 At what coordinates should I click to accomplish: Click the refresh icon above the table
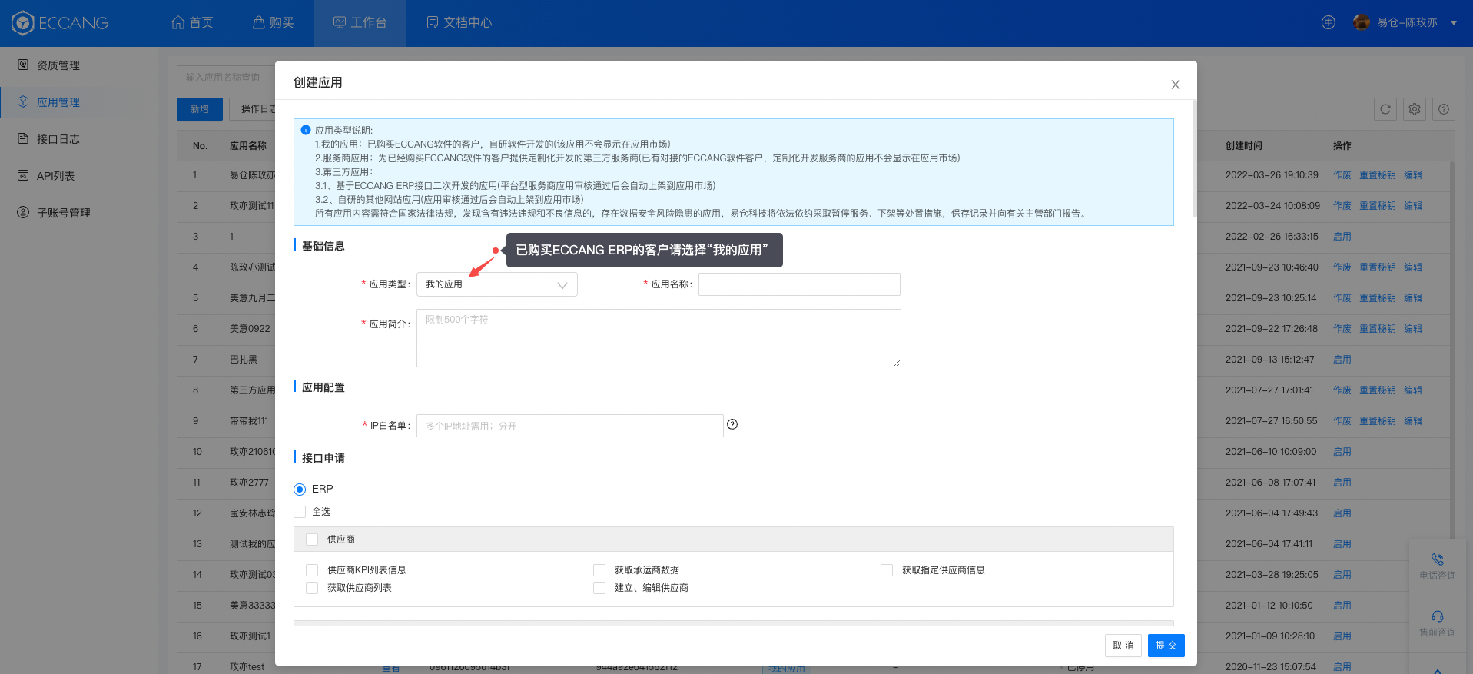tap(1385, 109)
